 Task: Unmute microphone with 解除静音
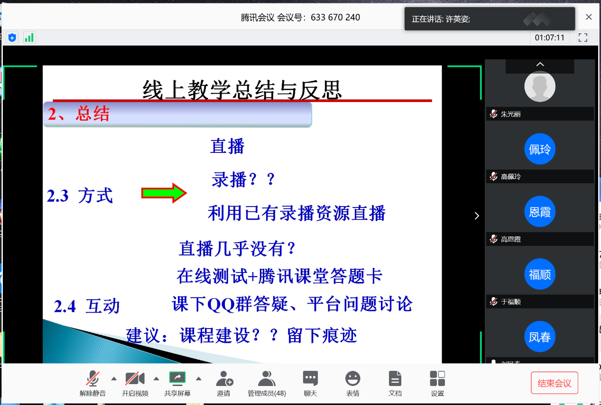(x=92, y=383)
